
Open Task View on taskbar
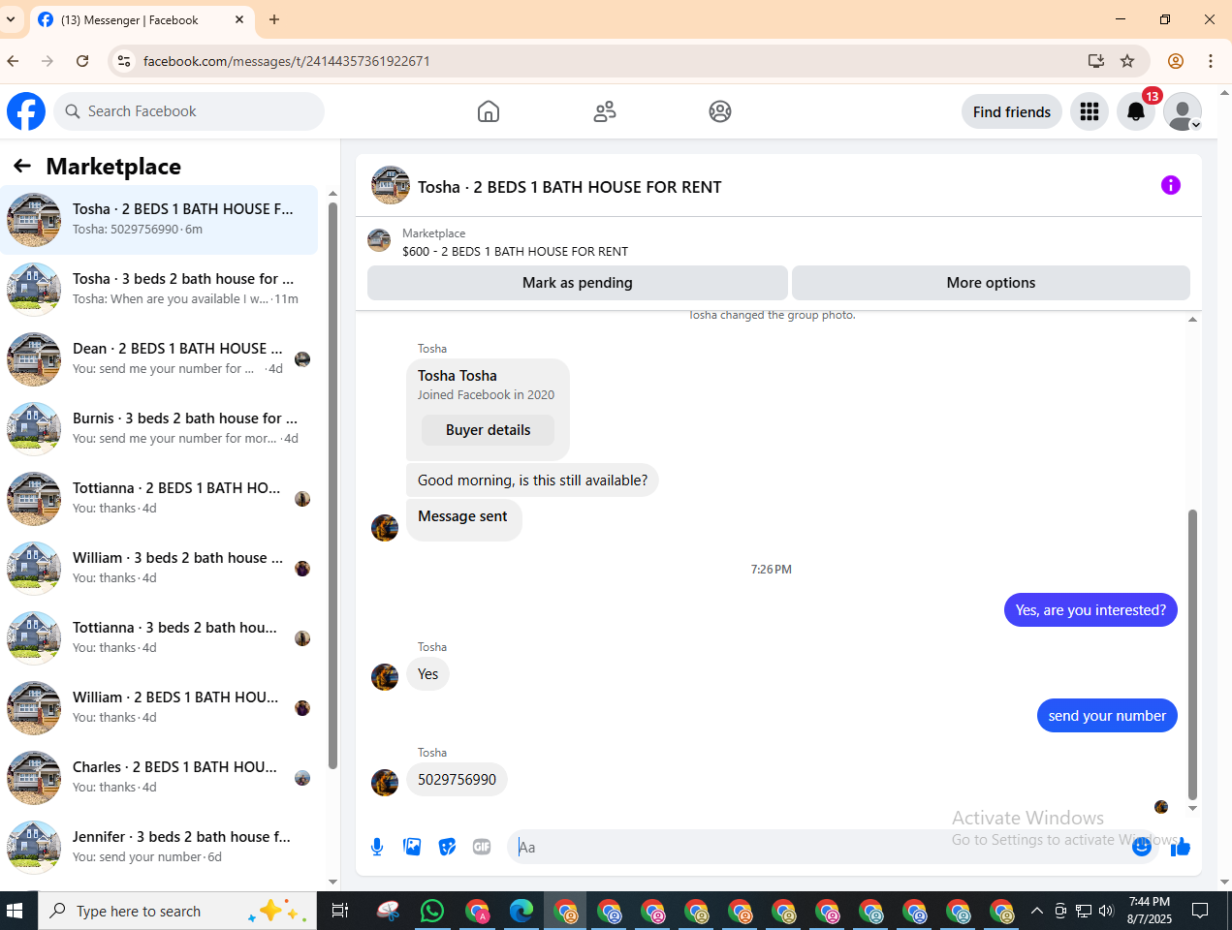340,911
